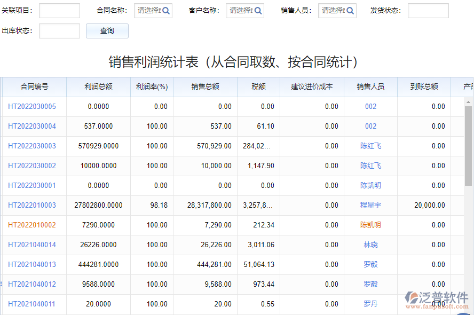This screenshot has height=315, width=474.
Task: Click the magnifier icon beside 客户名称
Action: click(x=259, y=11)
